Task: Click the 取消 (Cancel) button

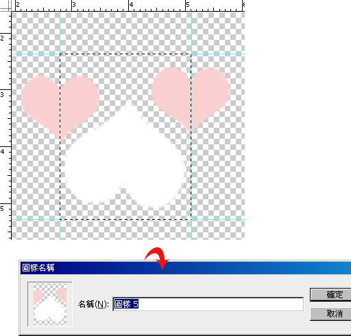Action: (x=331, y=313)
